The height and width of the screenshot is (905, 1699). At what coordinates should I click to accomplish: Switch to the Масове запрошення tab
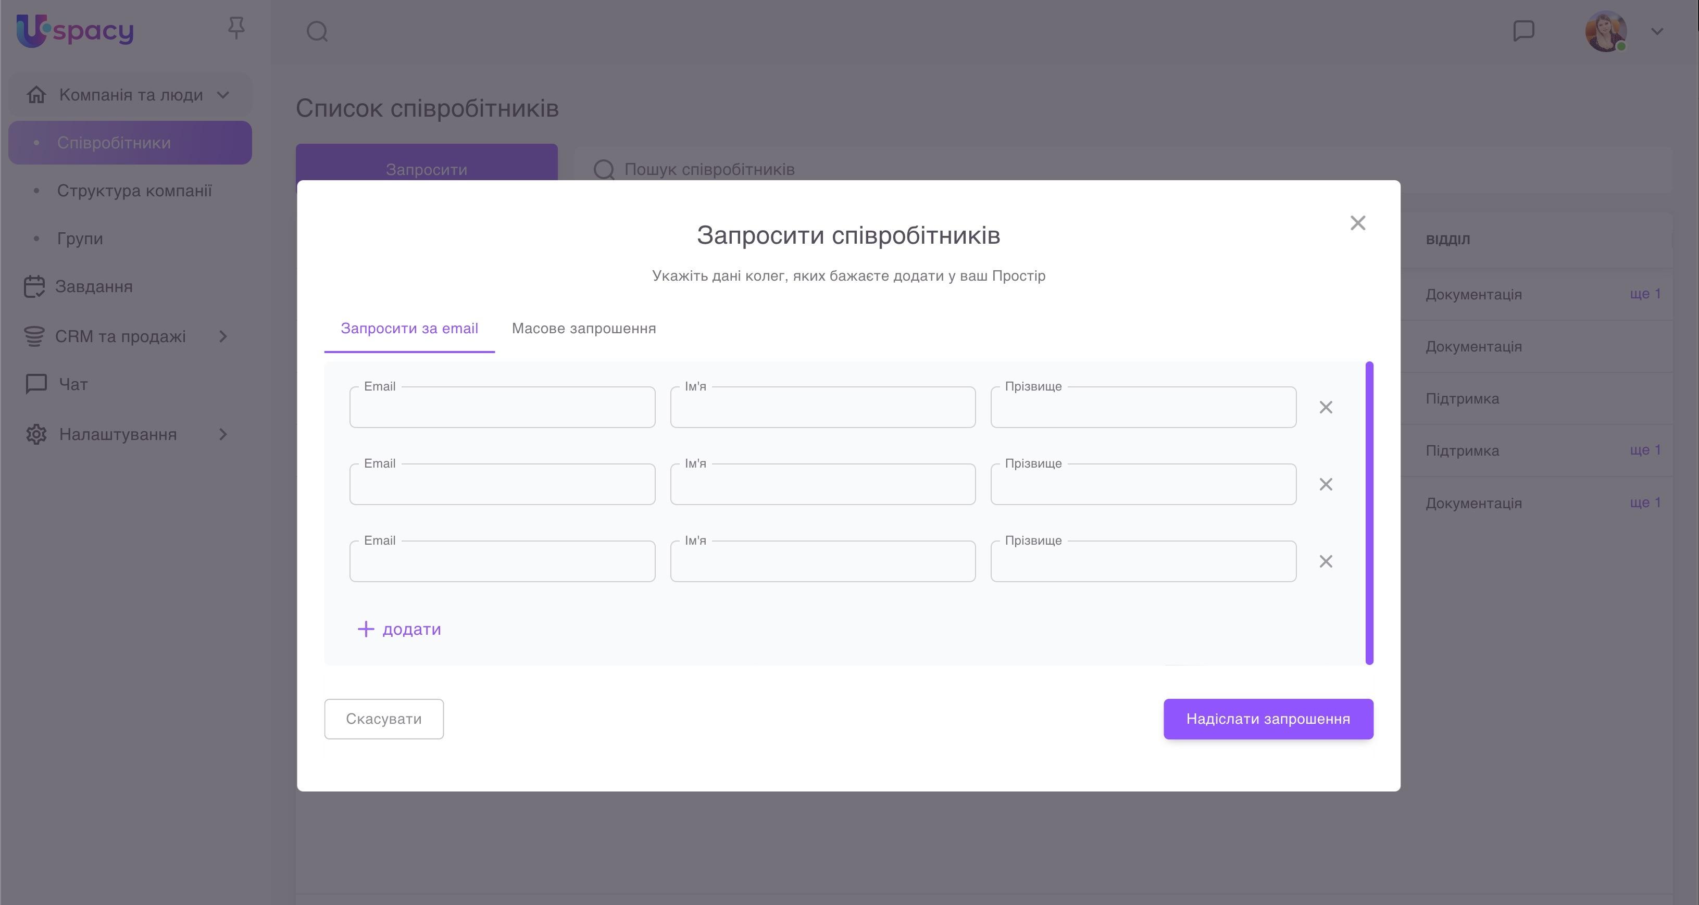coord(584,329)
